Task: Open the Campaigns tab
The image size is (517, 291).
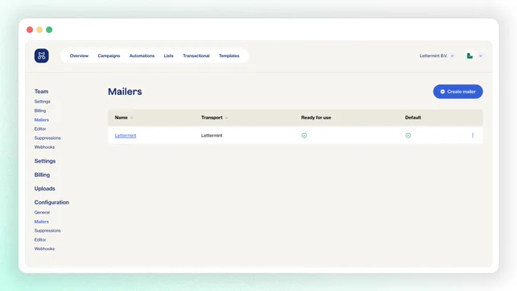Action: tap(109, 55)
